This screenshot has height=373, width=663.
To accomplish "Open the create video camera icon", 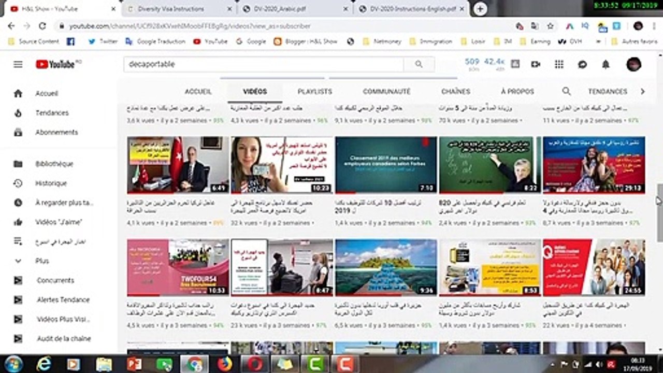I will (x=536, y=64).
